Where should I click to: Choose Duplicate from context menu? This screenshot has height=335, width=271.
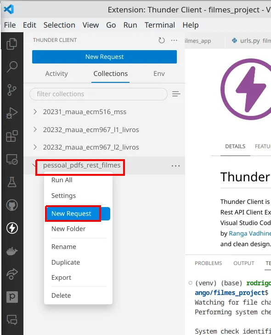coord(78,262)
